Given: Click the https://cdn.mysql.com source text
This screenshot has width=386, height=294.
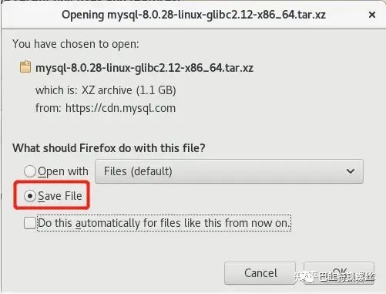Looking at the screenshot, I should (120, 108).
